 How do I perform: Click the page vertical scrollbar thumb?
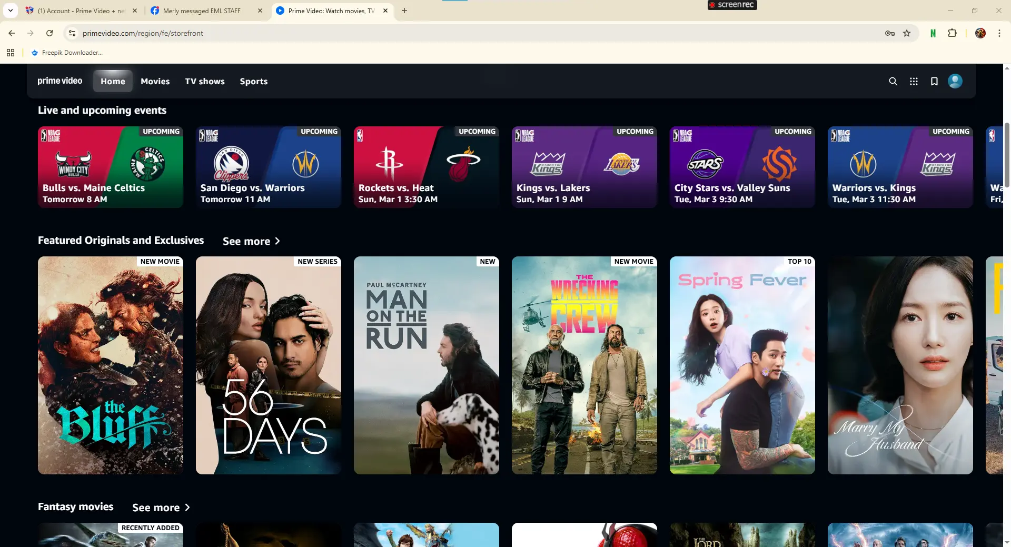[x=1007, y=155]
